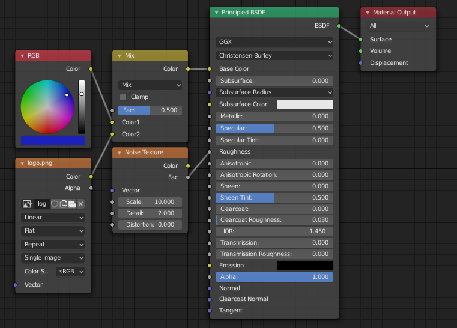
Task: Enable the Clamp checkbox in Mix node
Action: (123, 97)
